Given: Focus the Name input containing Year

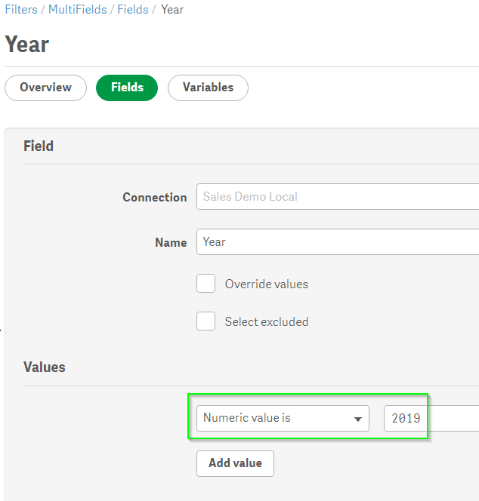Looking at the screenshot, I should click(x=337, y=242).
